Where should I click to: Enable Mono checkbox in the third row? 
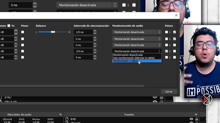(x=23, y=45)
